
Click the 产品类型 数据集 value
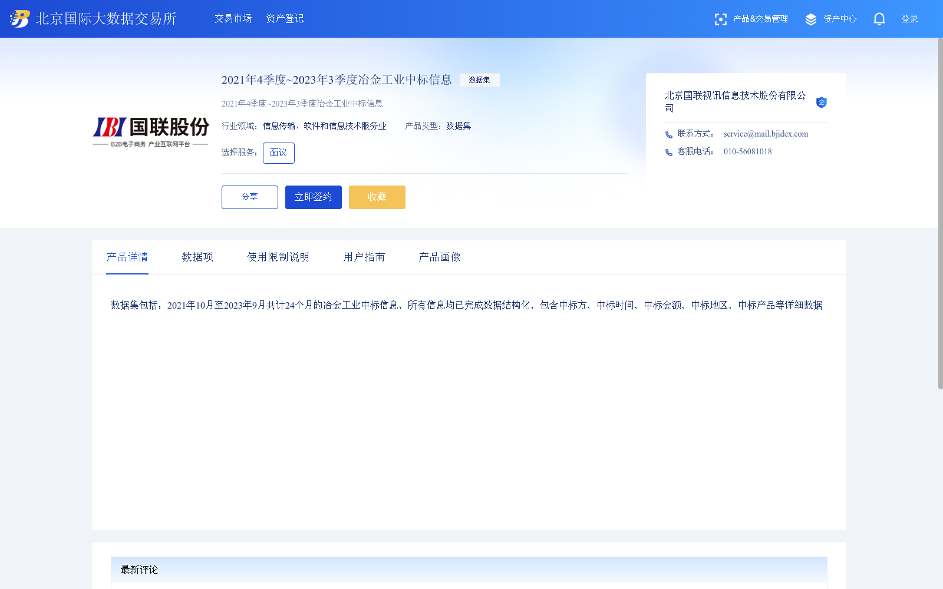tap(459, 126)
